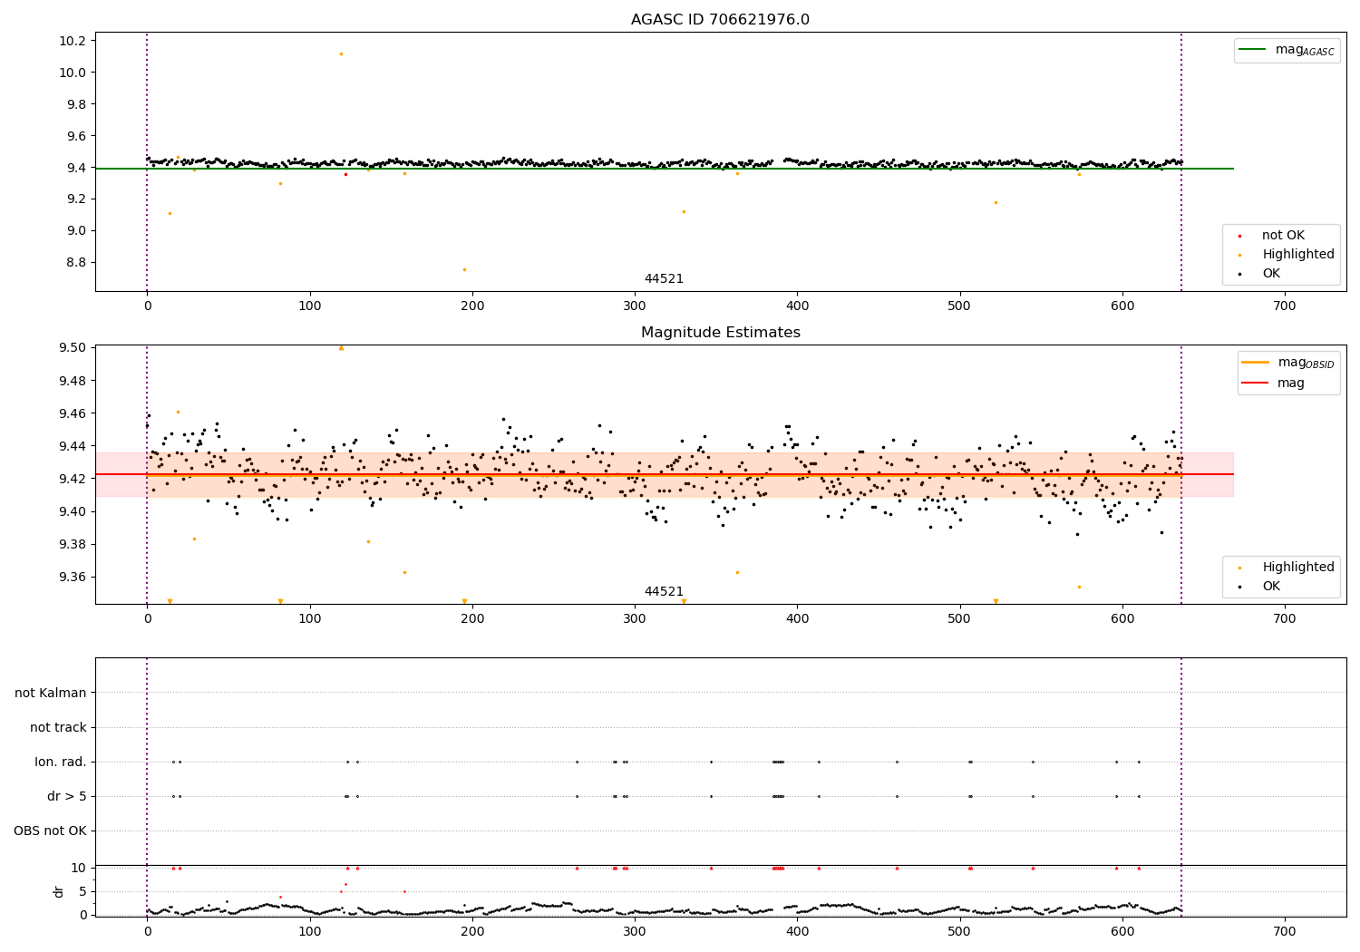The width and height of the screenshot is (1360, 952).
Task: Click the orange outlier point at 10.1 magnitude
Action: point(341,53)
